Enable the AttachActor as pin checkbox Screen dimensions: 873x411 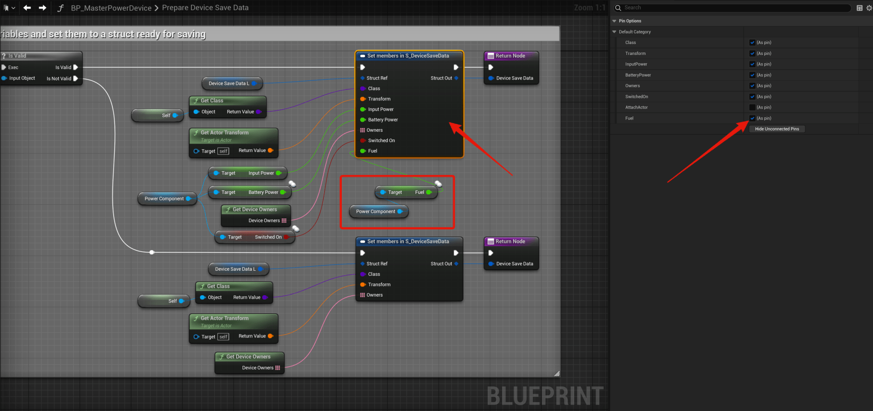[x=752, y=108]
